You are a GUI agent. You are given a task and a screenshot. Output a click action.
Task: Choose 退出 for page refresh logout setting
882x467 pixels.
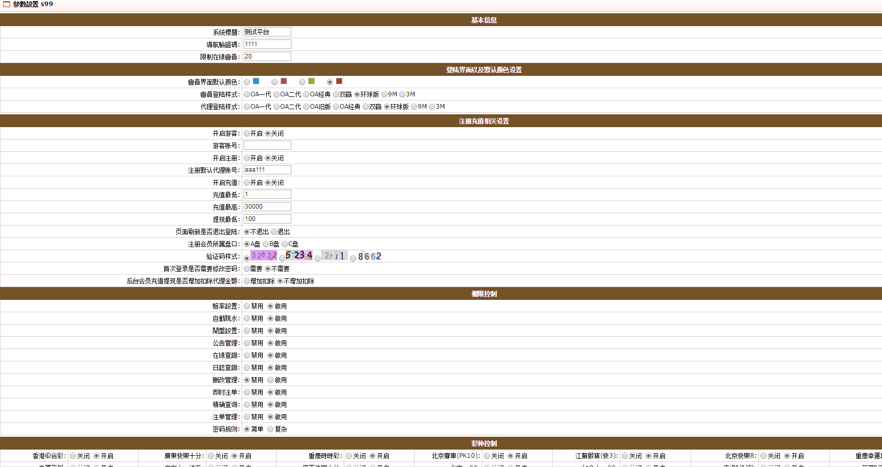274,232
